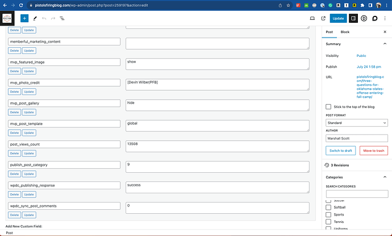Open the Author Marshall Scott selector
Viewport: 392px width, 236px height.
click(x=357, y=138)
